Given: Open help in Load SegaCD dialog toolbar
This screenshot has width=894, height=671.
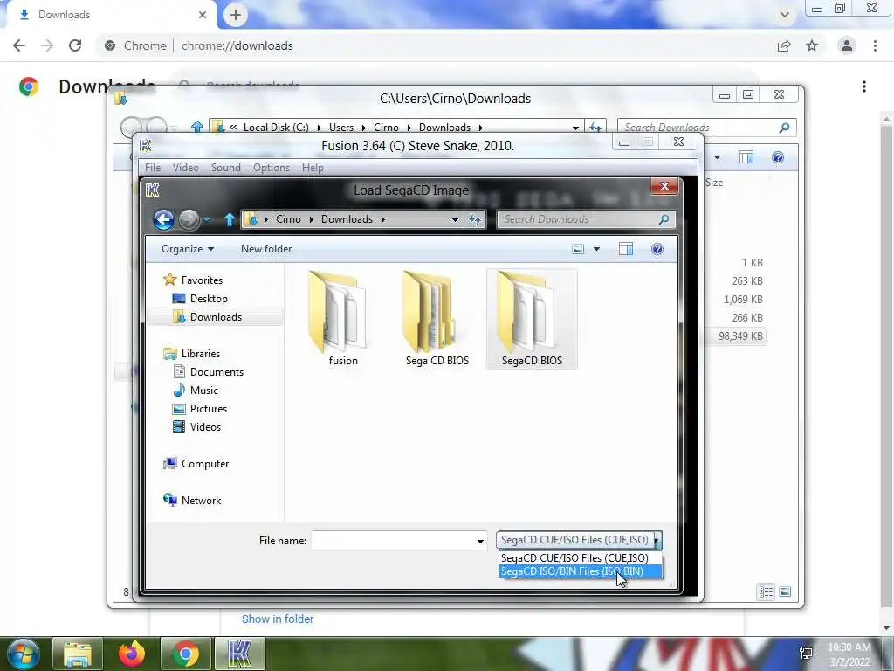Looking at the screenshot, I should click(x=657, y=249).
